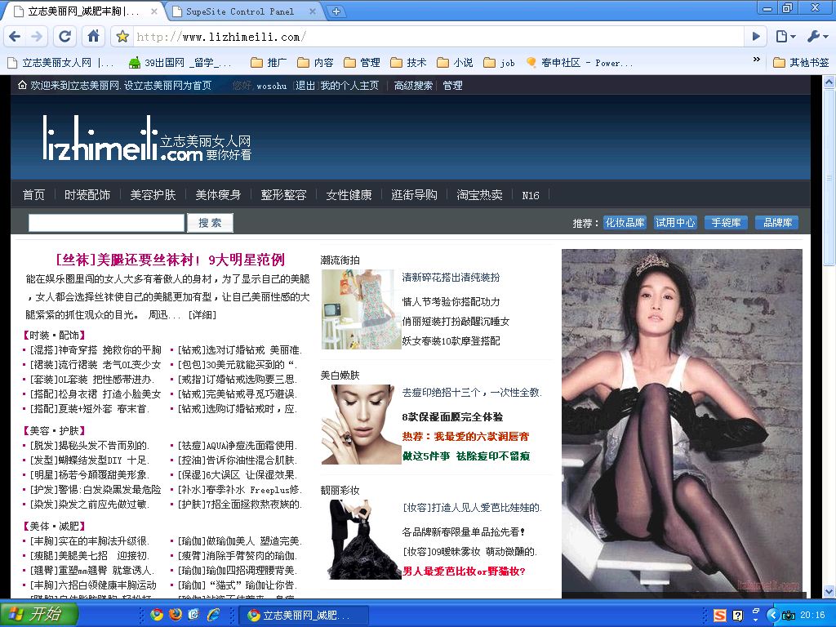This screenshot has width=836, height=627.
Task: Click the 手袋库 button
Action: 726,223
